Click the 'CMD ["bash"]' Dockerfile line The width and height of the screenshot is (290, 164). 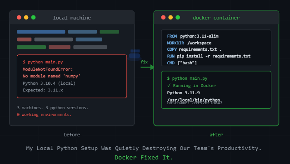point(182,63)
